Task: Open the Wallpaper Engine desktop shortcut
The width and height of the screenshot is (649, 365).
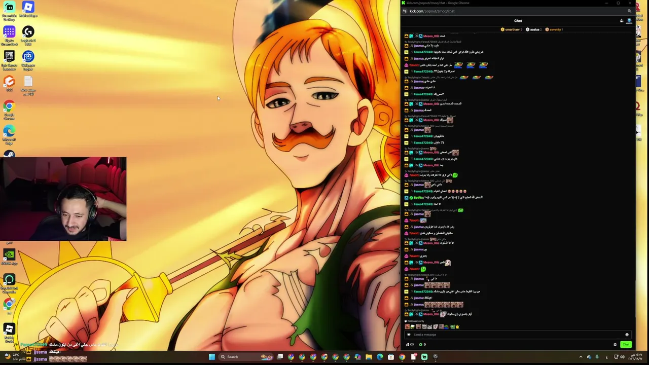Action: tap(28, 61)
